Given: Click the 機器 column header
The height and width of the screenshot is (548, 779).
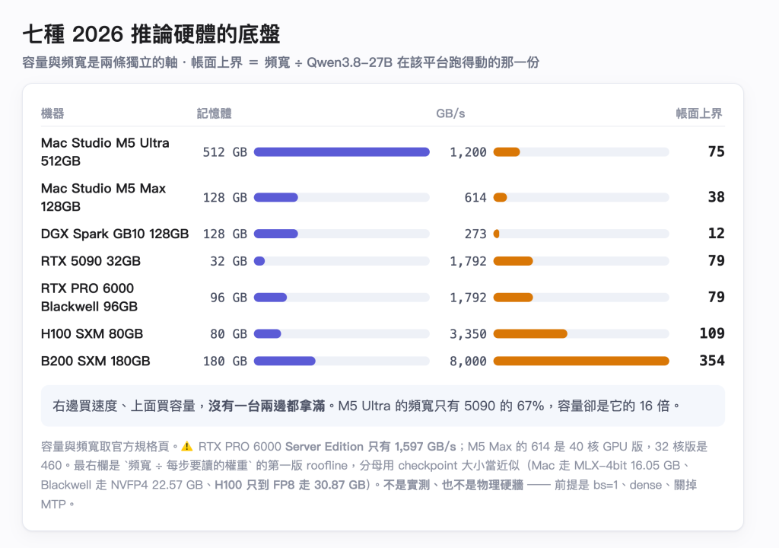Looking at the screenshot, I should pos(52,113).
